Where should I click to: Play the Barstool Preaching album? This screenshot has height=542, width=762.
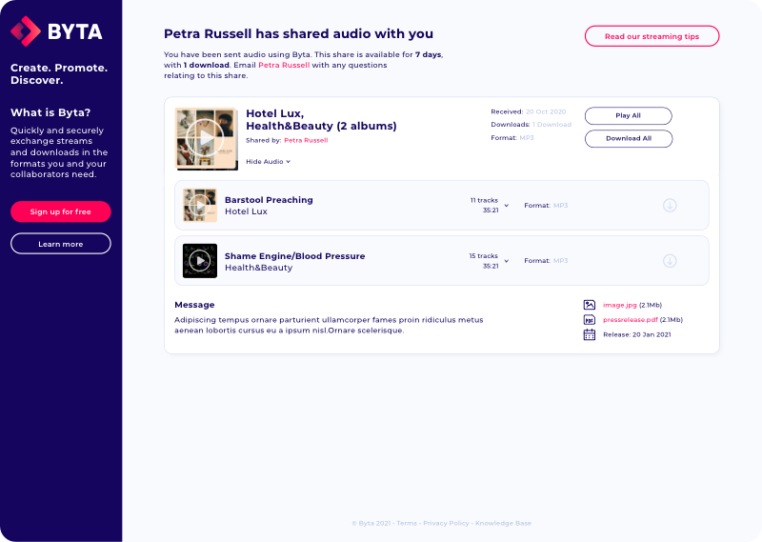pos(200,205)
